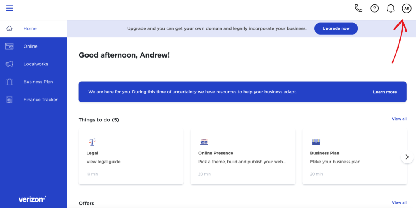This screenshot has height=208, width=416.
Task: Click the Online Presence storefront icon
Action: click(x=204, y=142)
